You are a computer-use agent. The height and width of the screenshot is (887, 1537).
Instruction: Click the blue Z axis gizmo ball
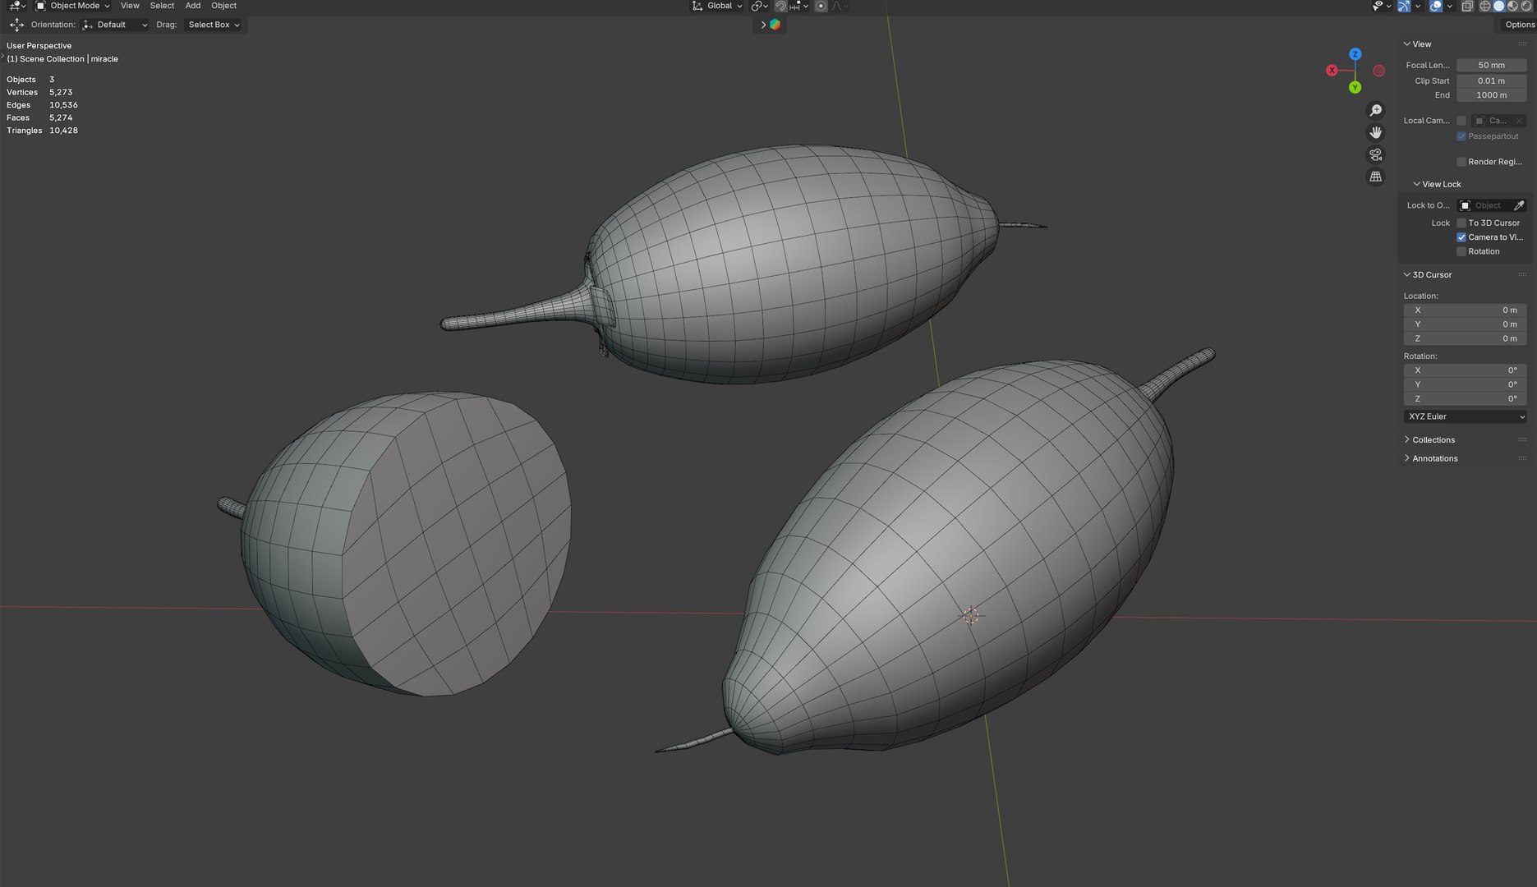[1355, 54]
